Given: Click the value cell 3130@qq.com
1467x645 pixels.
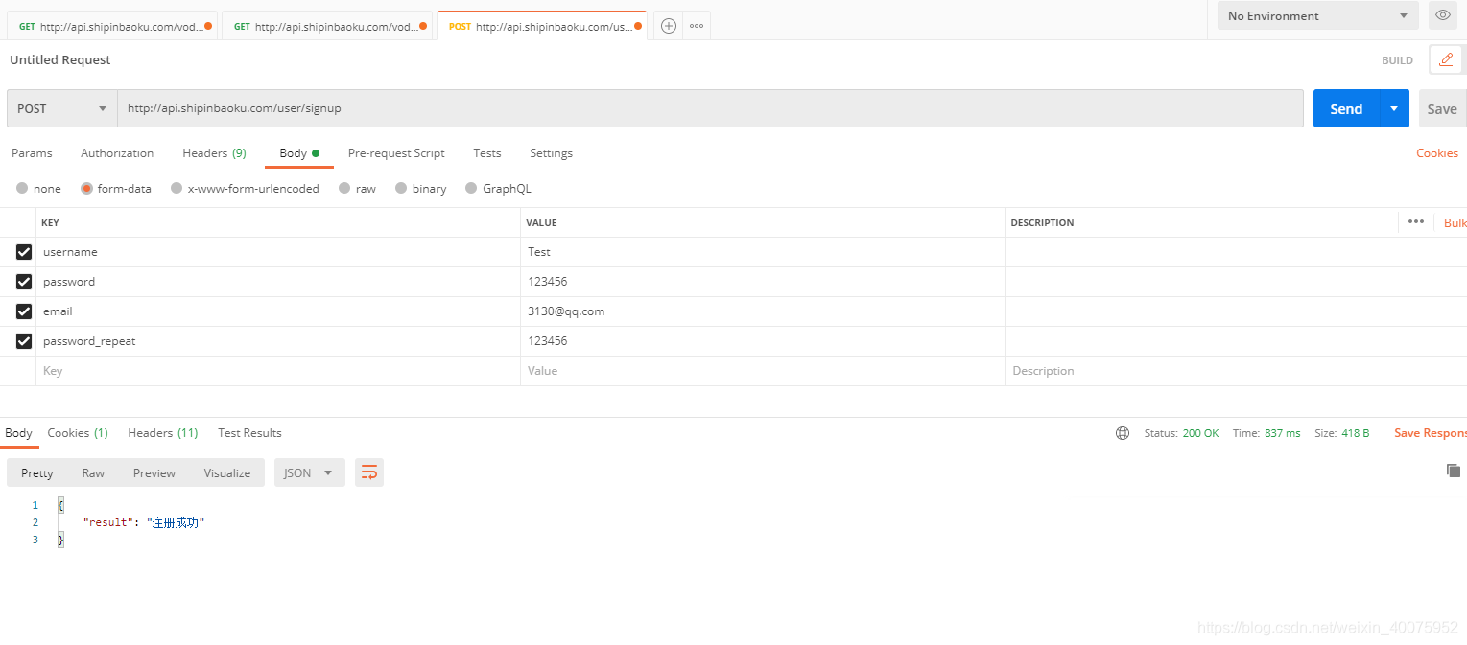Looking at the screenshot, I should point(763,311).
